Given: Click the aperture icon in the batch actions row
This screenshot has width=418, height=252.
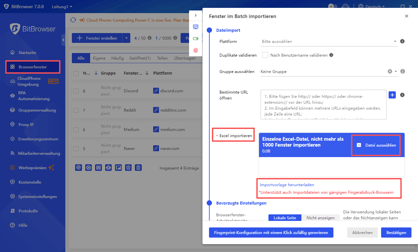Looking at the screenshot, I should tap(78, 168).
